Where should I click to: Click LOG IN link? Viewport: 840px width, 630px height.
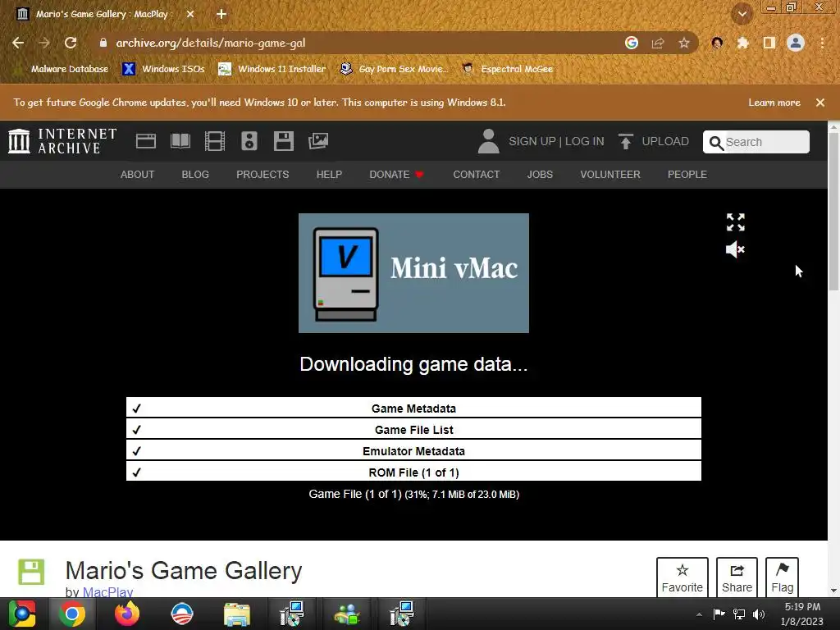pyautogui.click(x=584, y=141)
